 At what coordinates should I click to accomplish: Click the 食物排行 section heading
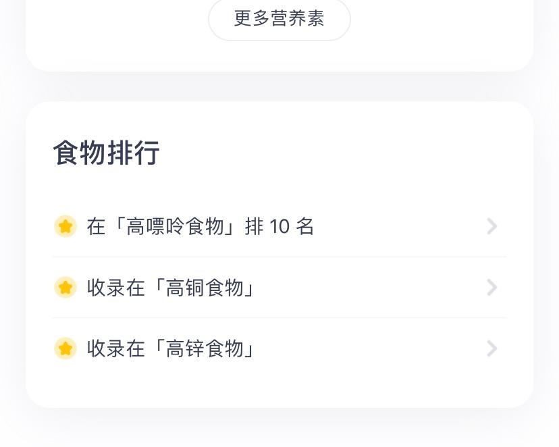coord(107,153)
